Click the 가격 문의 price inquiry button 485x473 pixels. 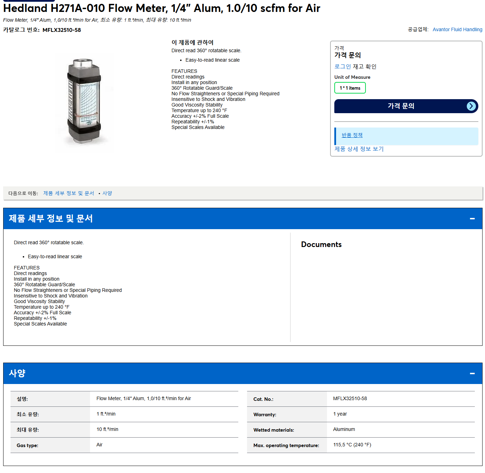[x=406, y=106]
